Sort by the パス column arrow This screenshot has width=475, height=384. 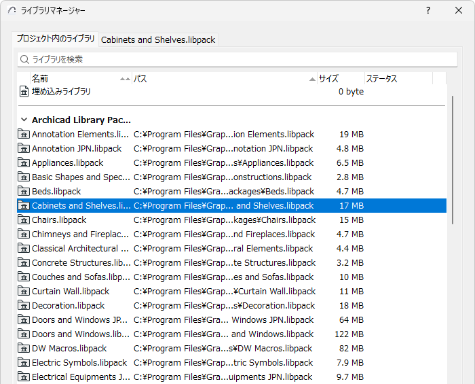pyautogui.click(x=312, y=79)
